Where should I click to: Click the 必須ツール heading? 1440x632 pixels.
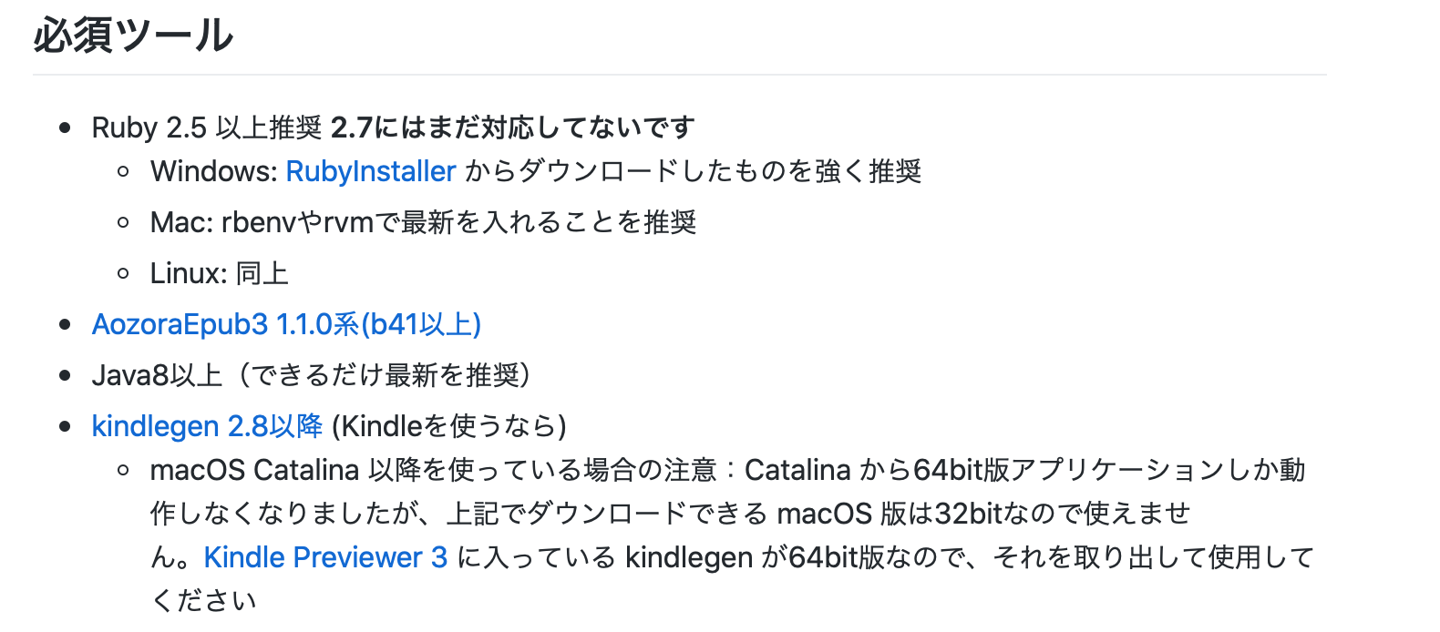(x=133, y=36)
